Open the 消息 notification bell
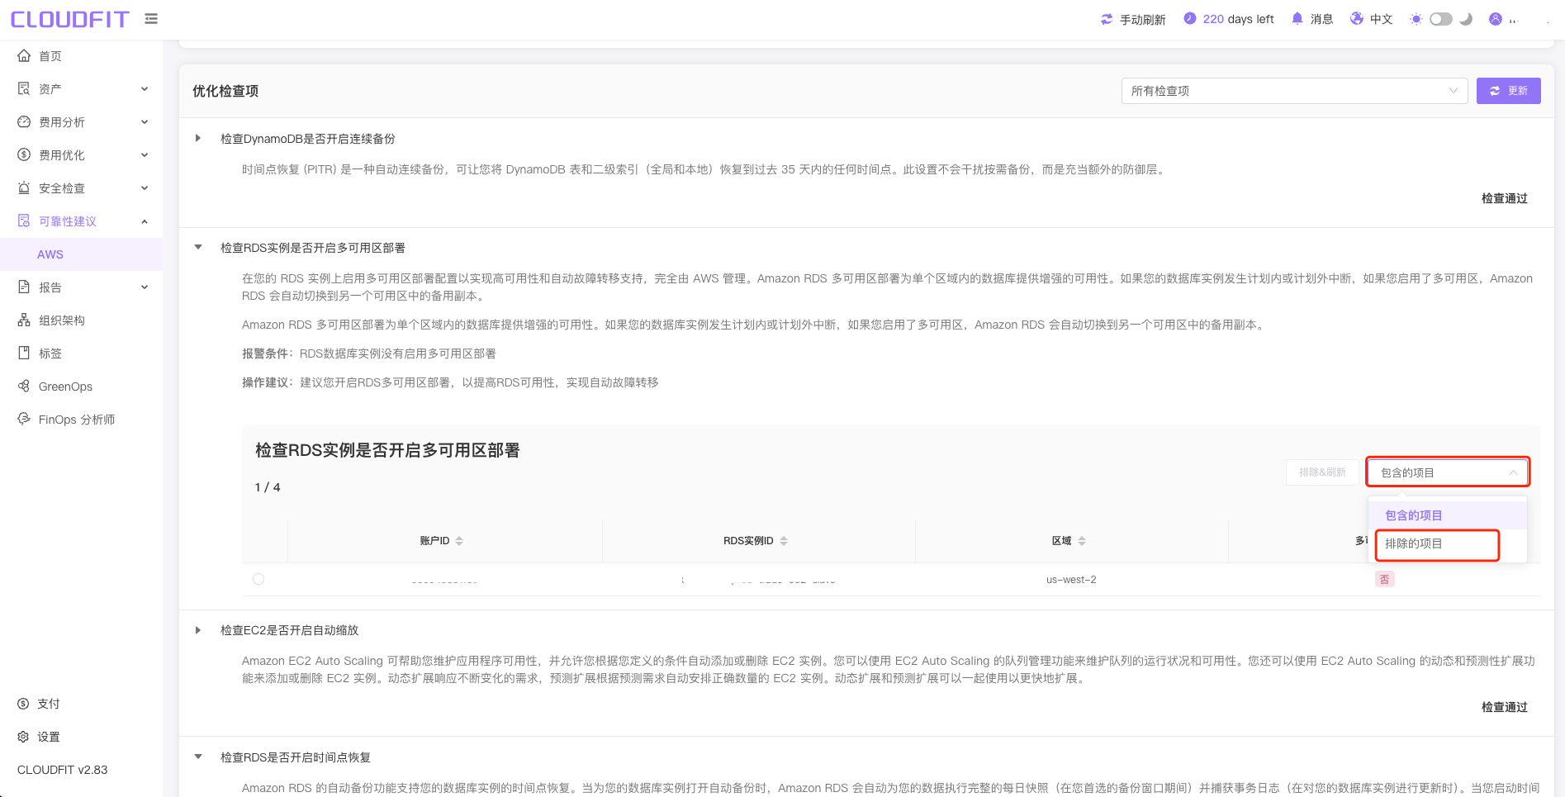1565x797 pixels. 1297,18
